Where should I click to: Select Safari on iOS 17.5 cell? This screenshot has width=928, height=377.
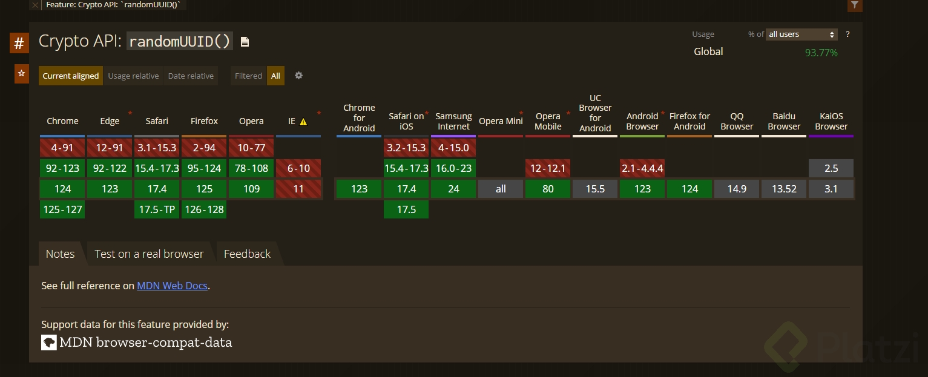tap(406, 209)
